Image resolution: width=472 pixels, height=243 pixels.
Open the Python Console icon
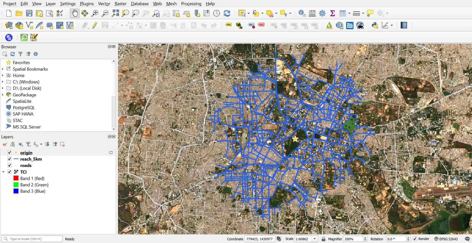375,25
